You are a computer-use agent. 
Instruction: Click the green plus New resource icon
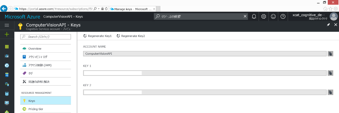[x=7, y=34]
